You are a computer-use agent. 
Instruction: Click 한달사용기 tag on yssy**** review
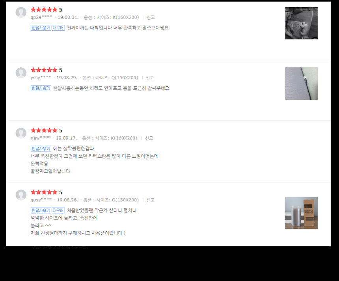[x=41, y=88]
